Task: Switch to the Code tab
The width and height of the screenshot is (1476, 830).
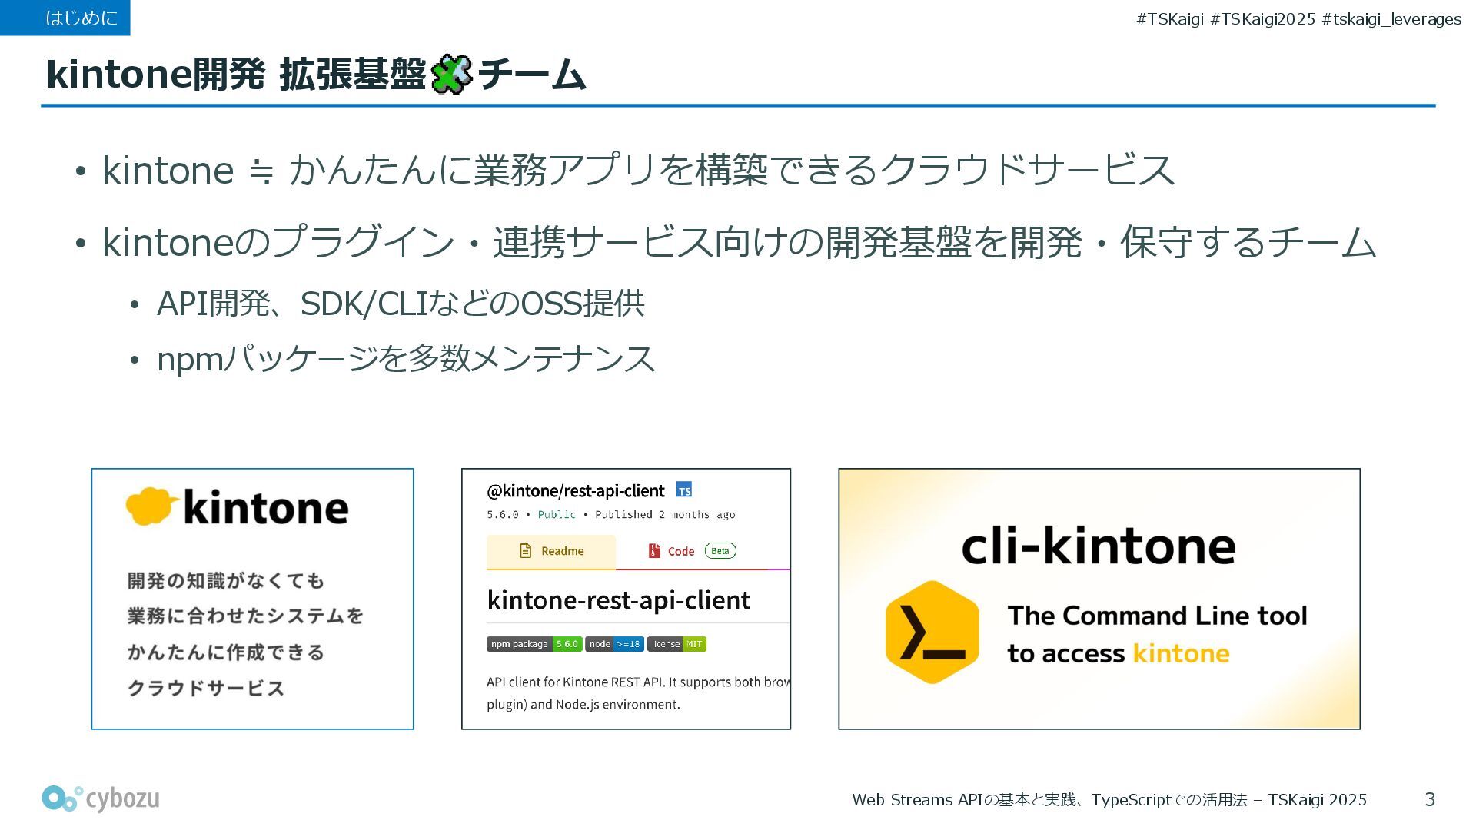Action: [x=680, y=552]
